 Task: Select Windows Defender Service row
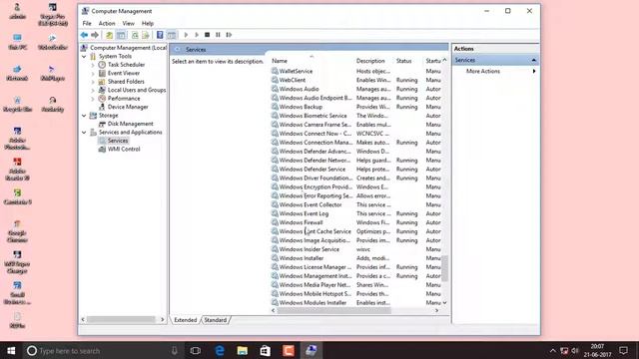click(355, 170)
